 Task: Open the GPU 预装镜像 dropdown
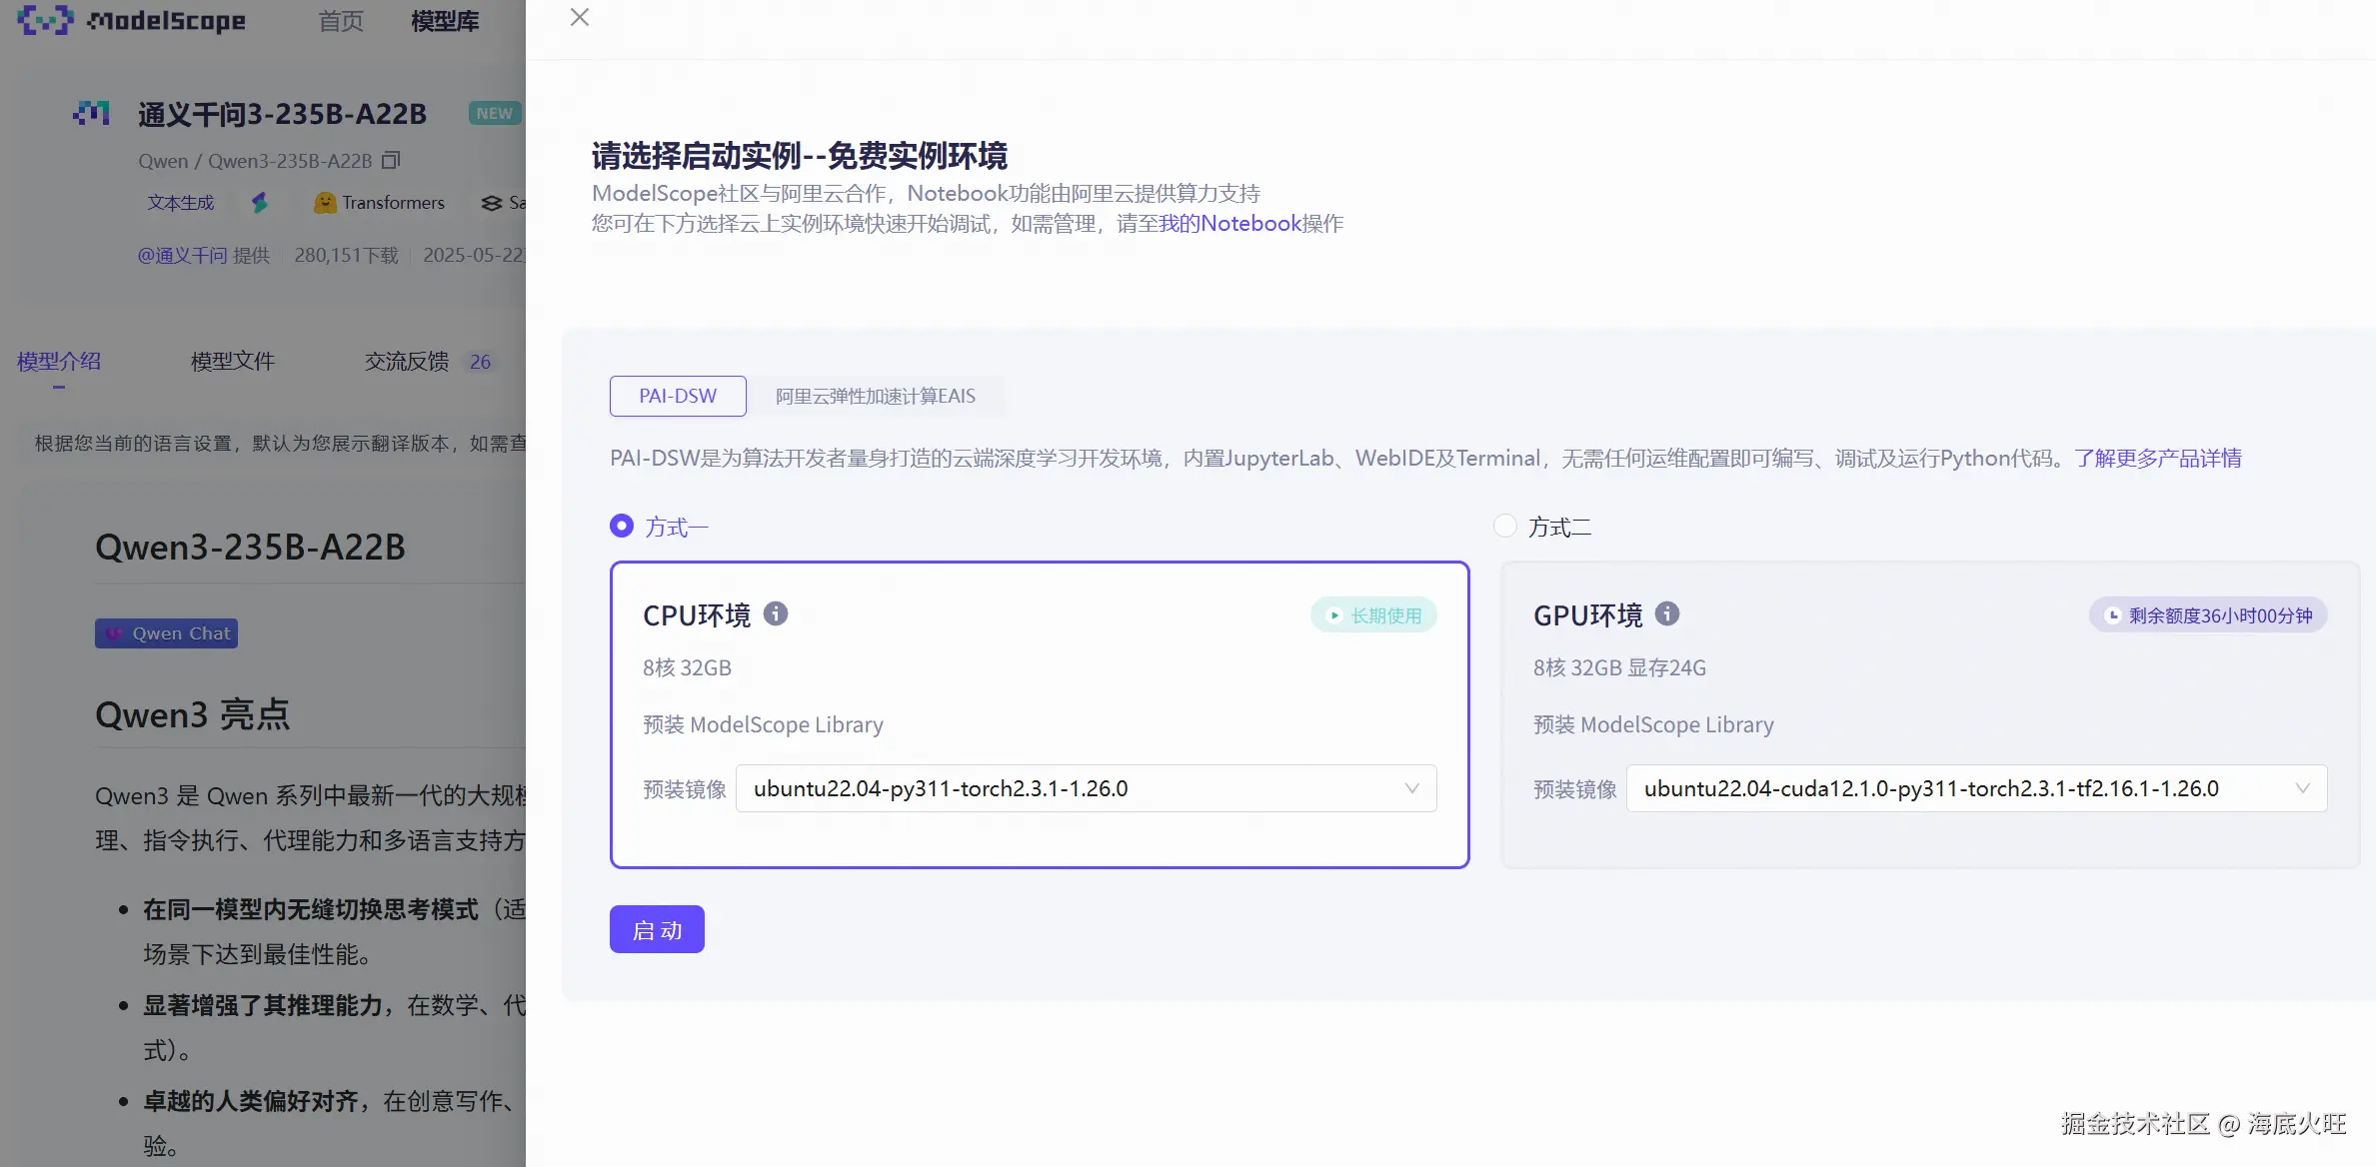pos(1977,788)
